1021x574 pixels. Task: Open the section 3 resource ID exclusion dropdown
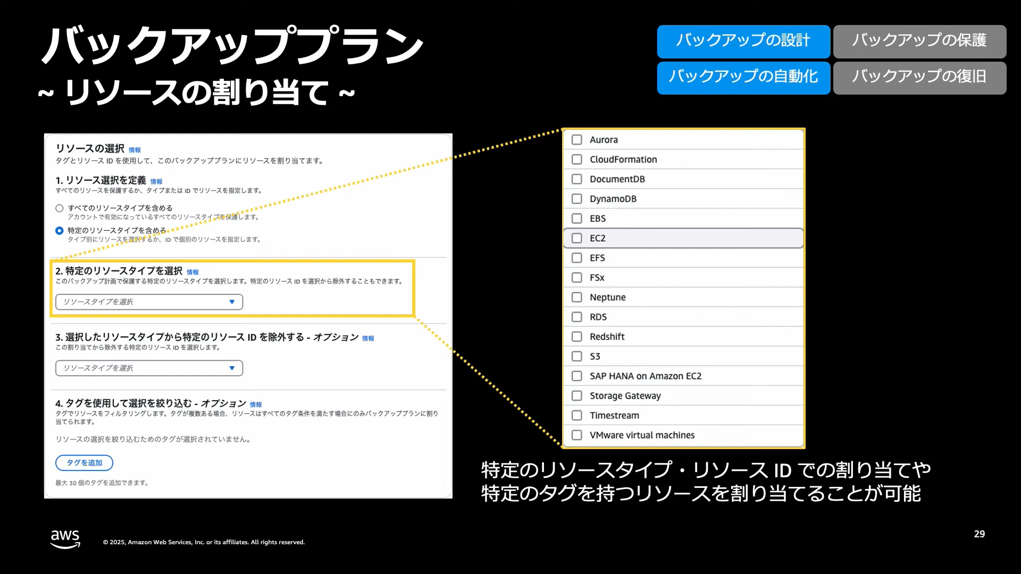click(149, 368)
